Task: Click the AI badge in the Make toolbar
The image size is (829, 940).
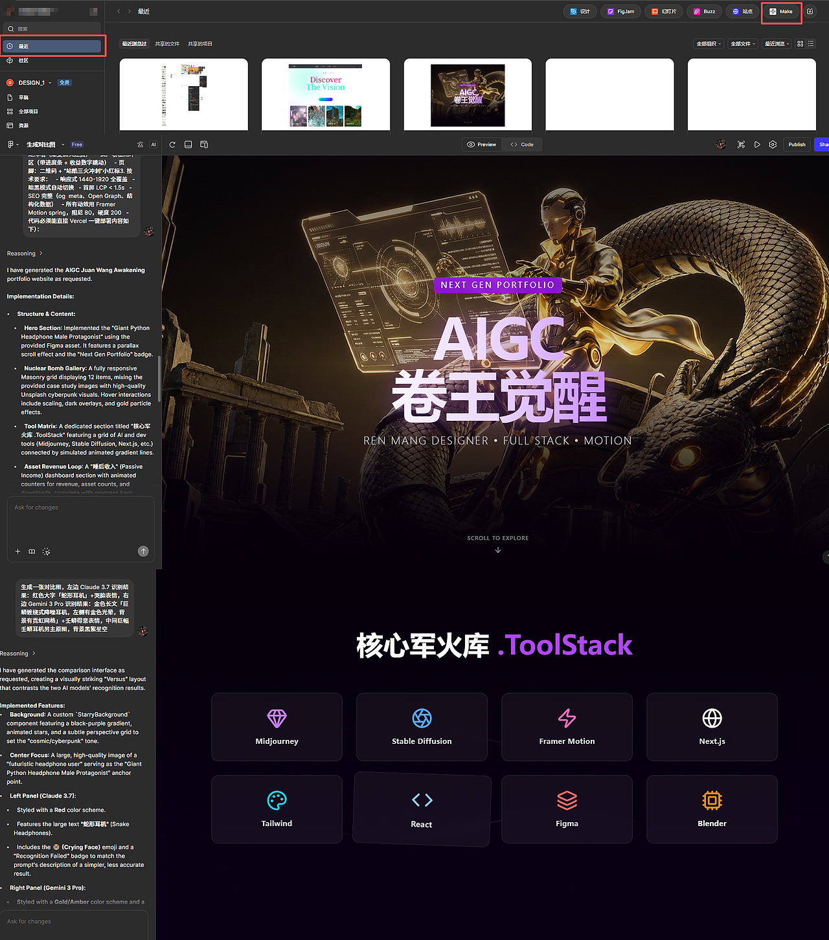Action: pos(153,144)
